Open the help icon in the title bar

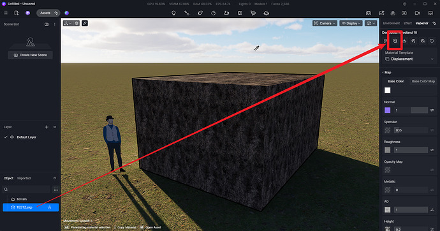[404, 4]
